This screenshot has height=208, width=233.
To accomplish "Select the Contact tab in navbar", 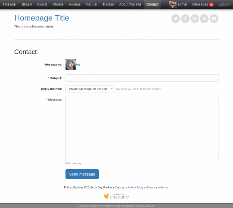I will 152,4.
